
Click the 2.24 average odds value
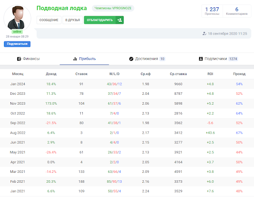145,191
